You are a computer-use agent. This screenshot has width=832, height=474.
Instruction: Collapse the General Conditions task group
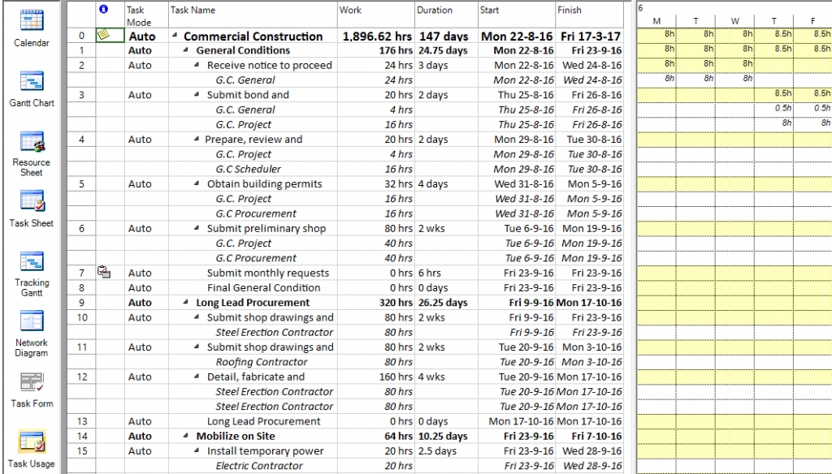pyautogui.click(x=185, y=50)
